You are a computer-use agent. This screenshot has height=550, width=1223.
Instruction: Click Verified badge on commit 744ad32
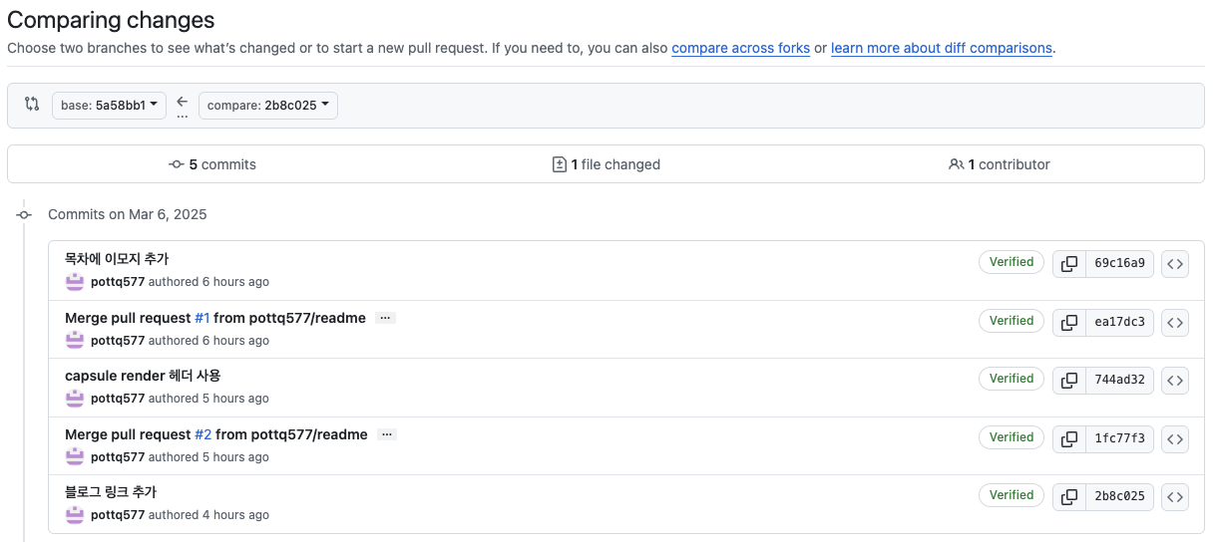point(1011,379)
